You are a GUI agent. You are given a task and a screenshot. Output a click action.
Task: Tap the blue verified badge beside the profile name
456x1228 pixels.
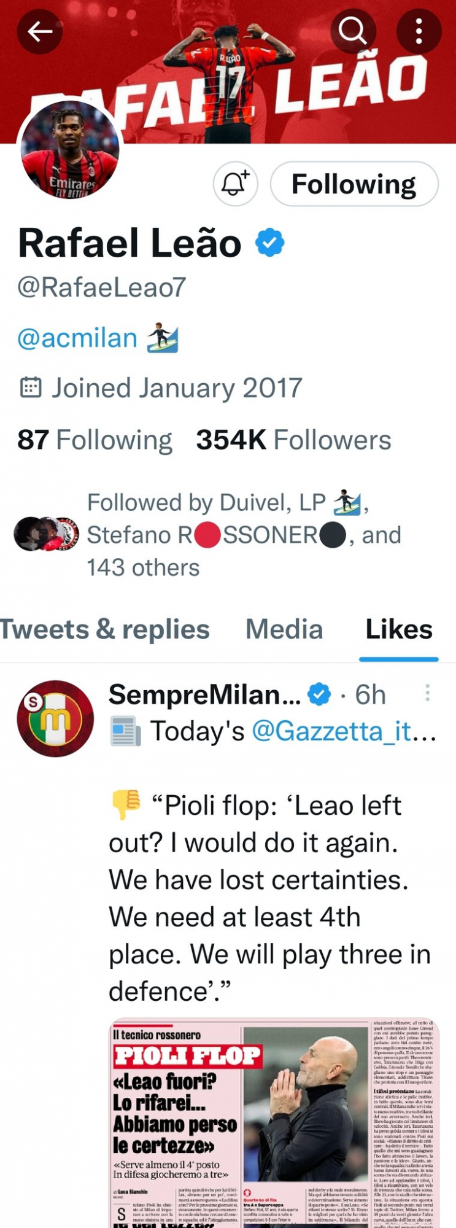[x=269, y=243]
